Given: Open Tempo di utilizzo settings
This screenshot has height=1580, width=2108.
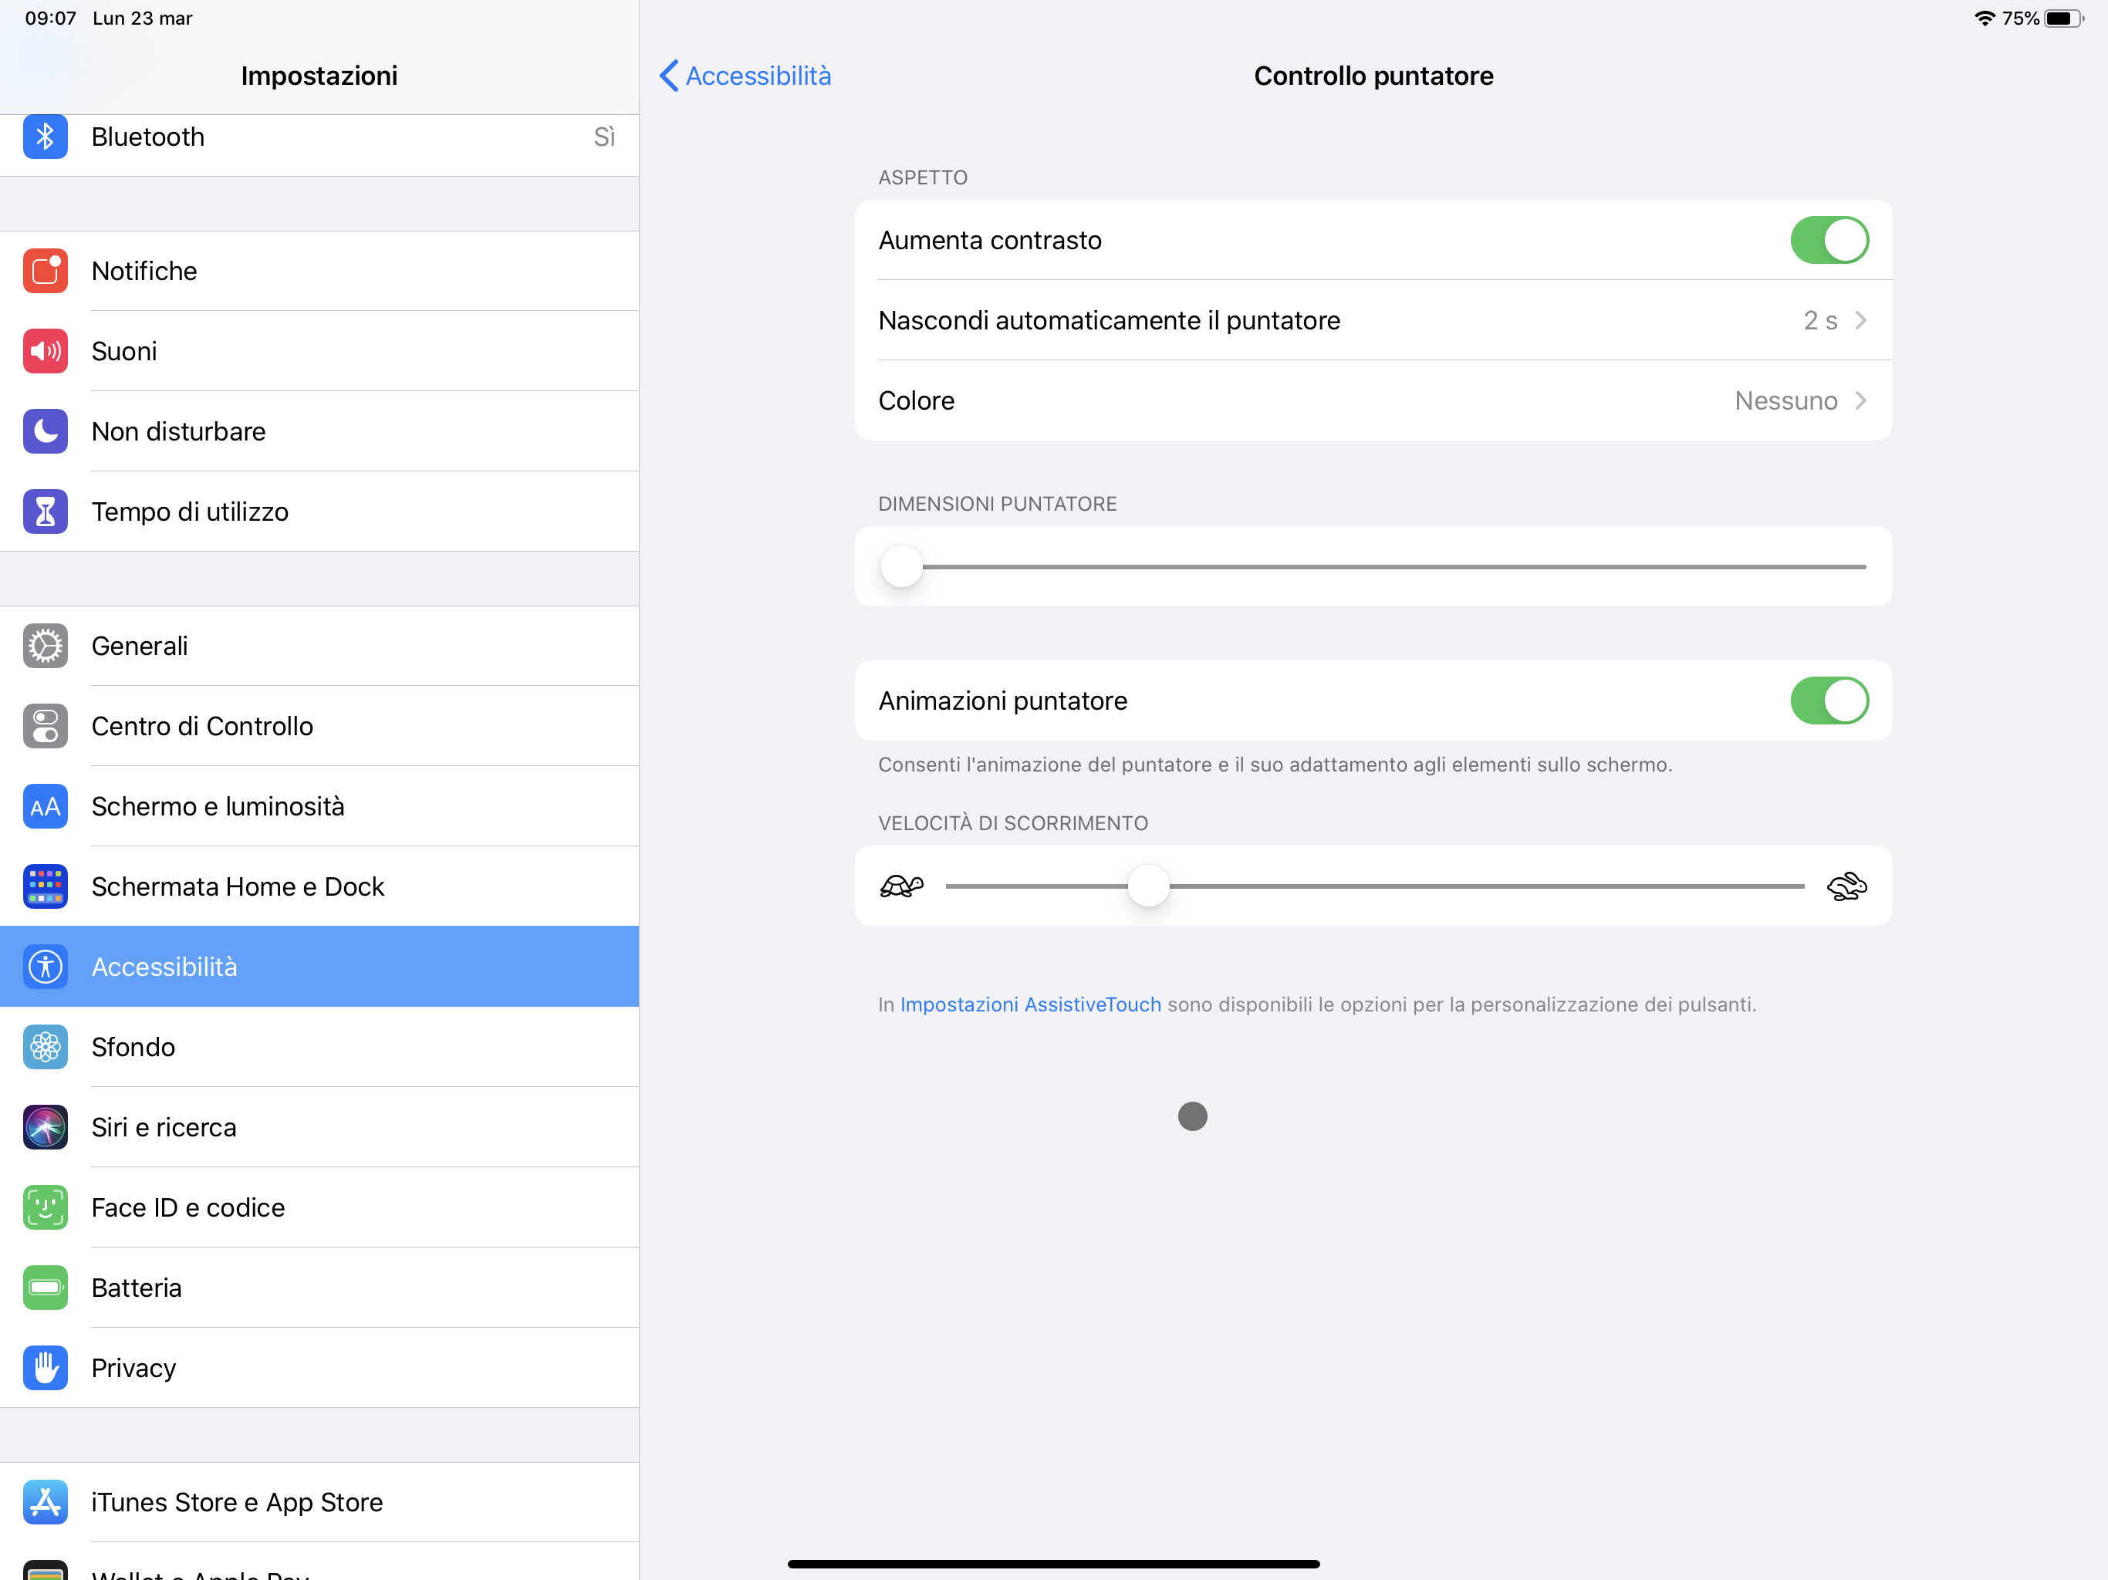Looking at the screenshot, I should [319, 511].
